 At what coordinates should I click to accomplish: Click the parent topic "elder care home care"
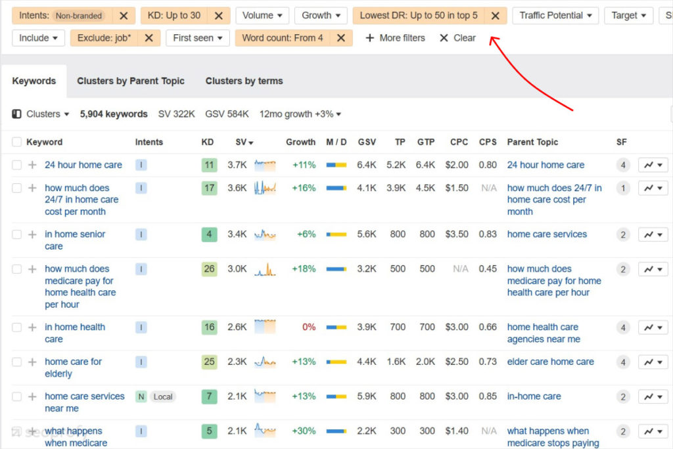(x=551, y=362)
